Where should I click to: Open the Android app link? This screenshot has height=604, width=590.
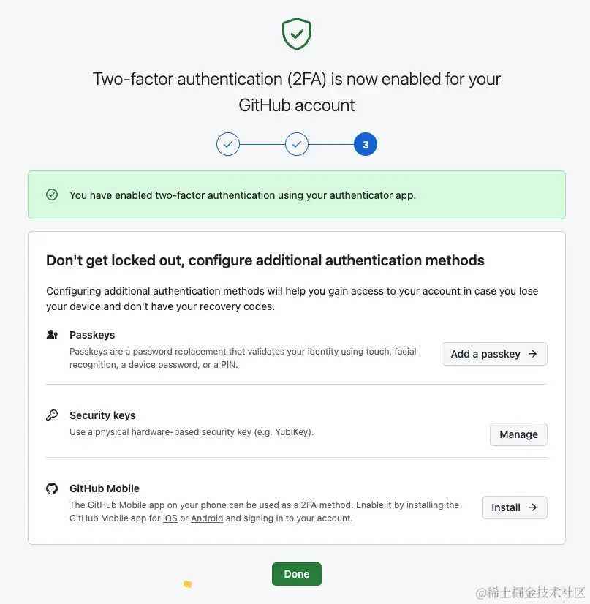(x=207, y=518)
